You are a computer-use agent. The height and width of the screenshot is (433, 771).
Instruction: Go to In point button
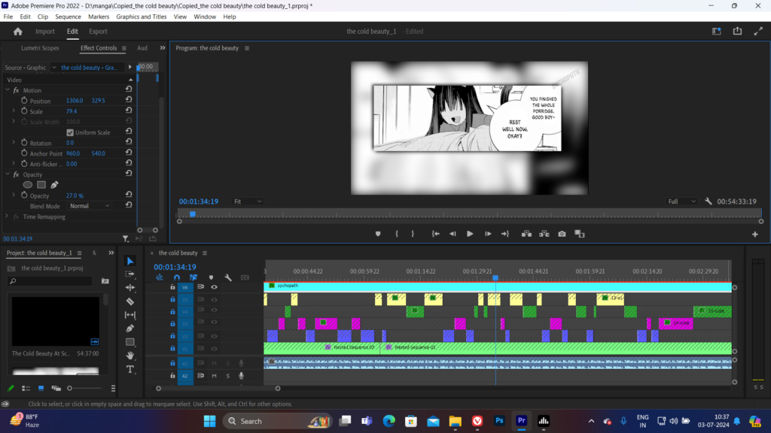point(436,235)
